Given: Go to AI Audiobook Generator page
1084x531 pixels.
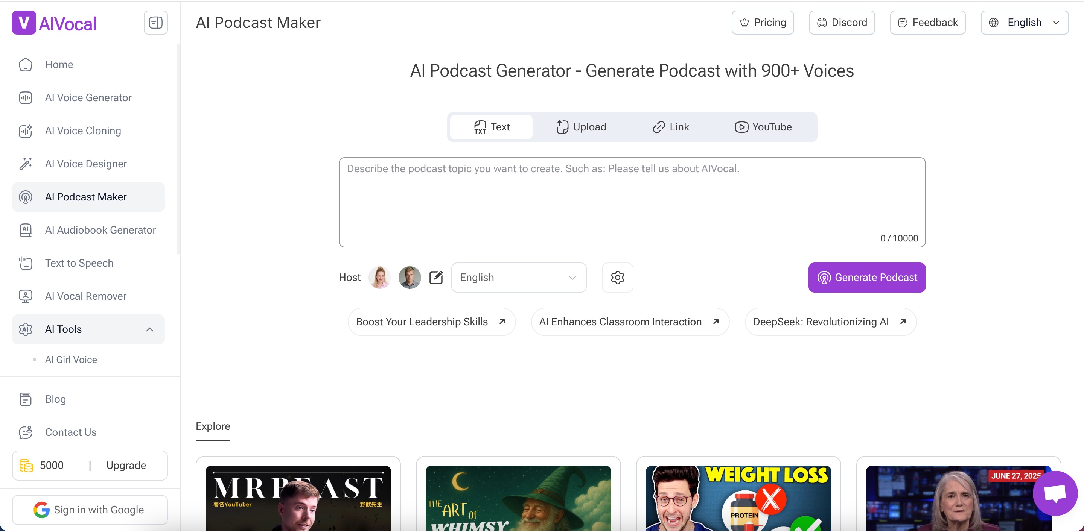Looking at the screenshot, I should [88, 230].
